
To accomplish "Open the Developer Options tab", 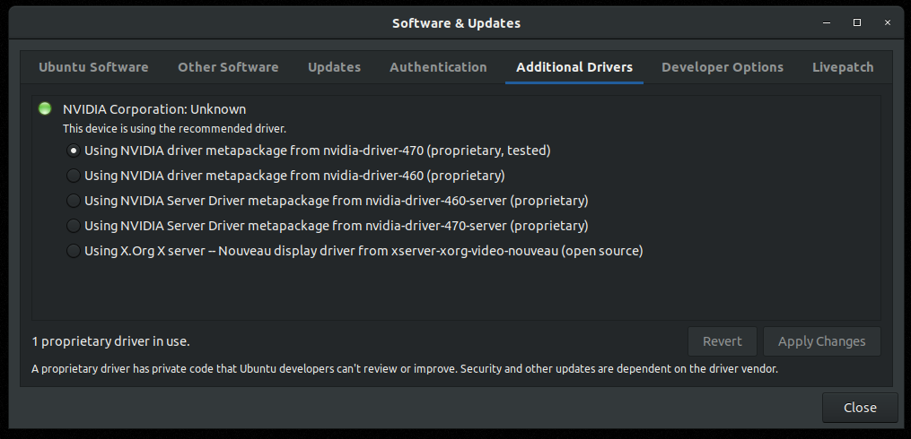I will click(x=723, y=67).
